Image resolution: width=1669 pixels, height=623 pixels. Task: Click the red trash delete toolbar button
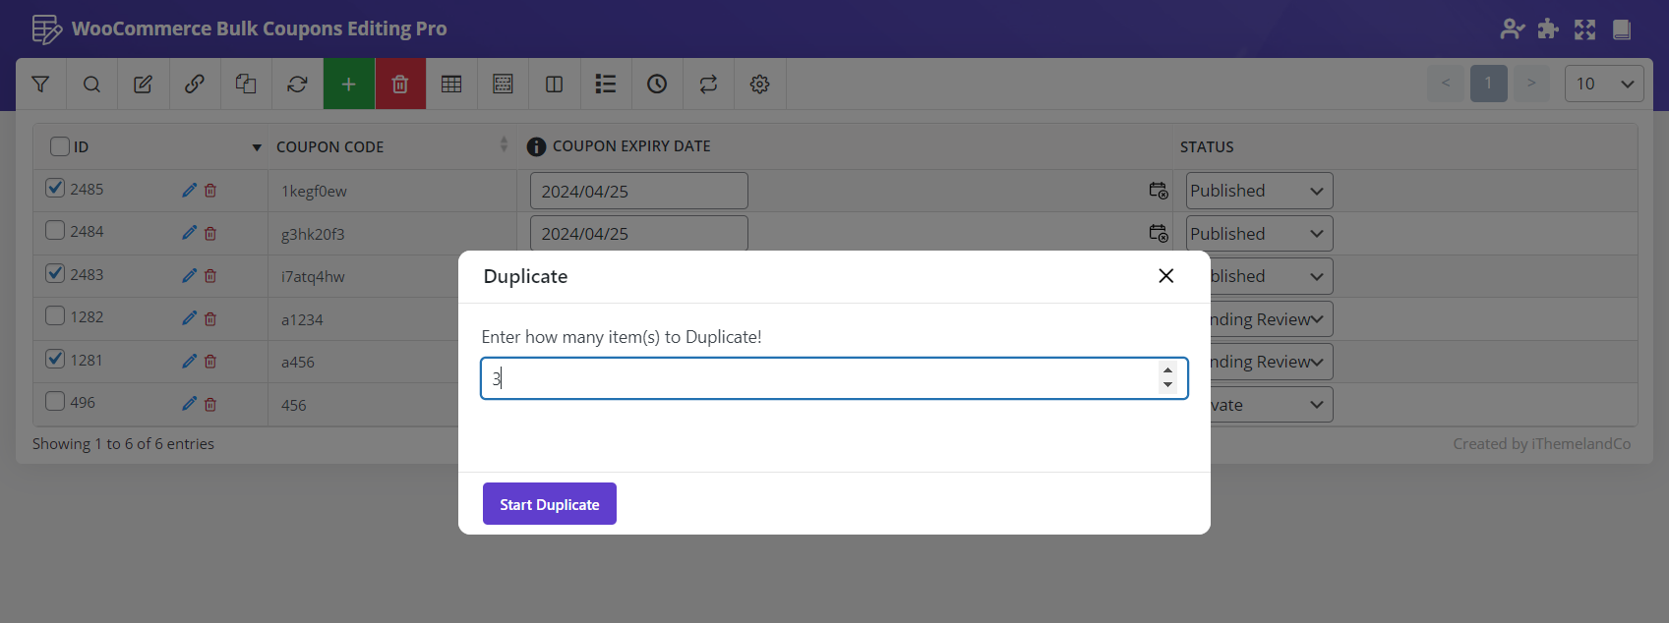tap(400, 85)
